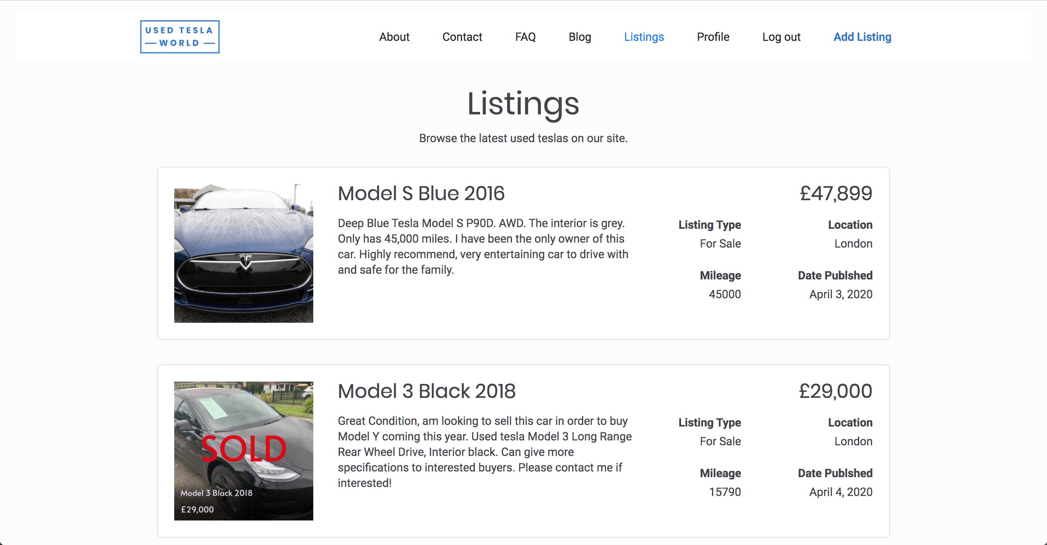
Task: Click Add Listing to create a listing
Action: 862,37
